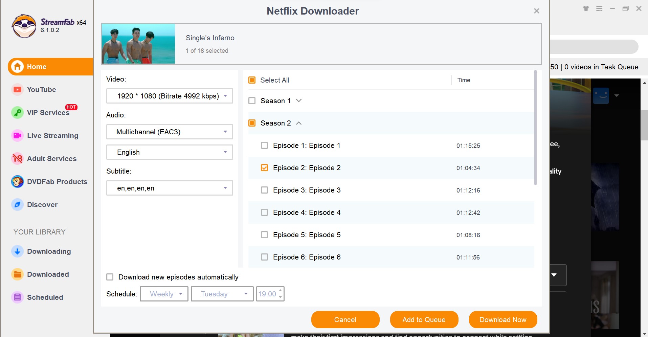Click the Cancel button
Image resolution: width=648 pixels, height=337 pixels.
(345, 320)
